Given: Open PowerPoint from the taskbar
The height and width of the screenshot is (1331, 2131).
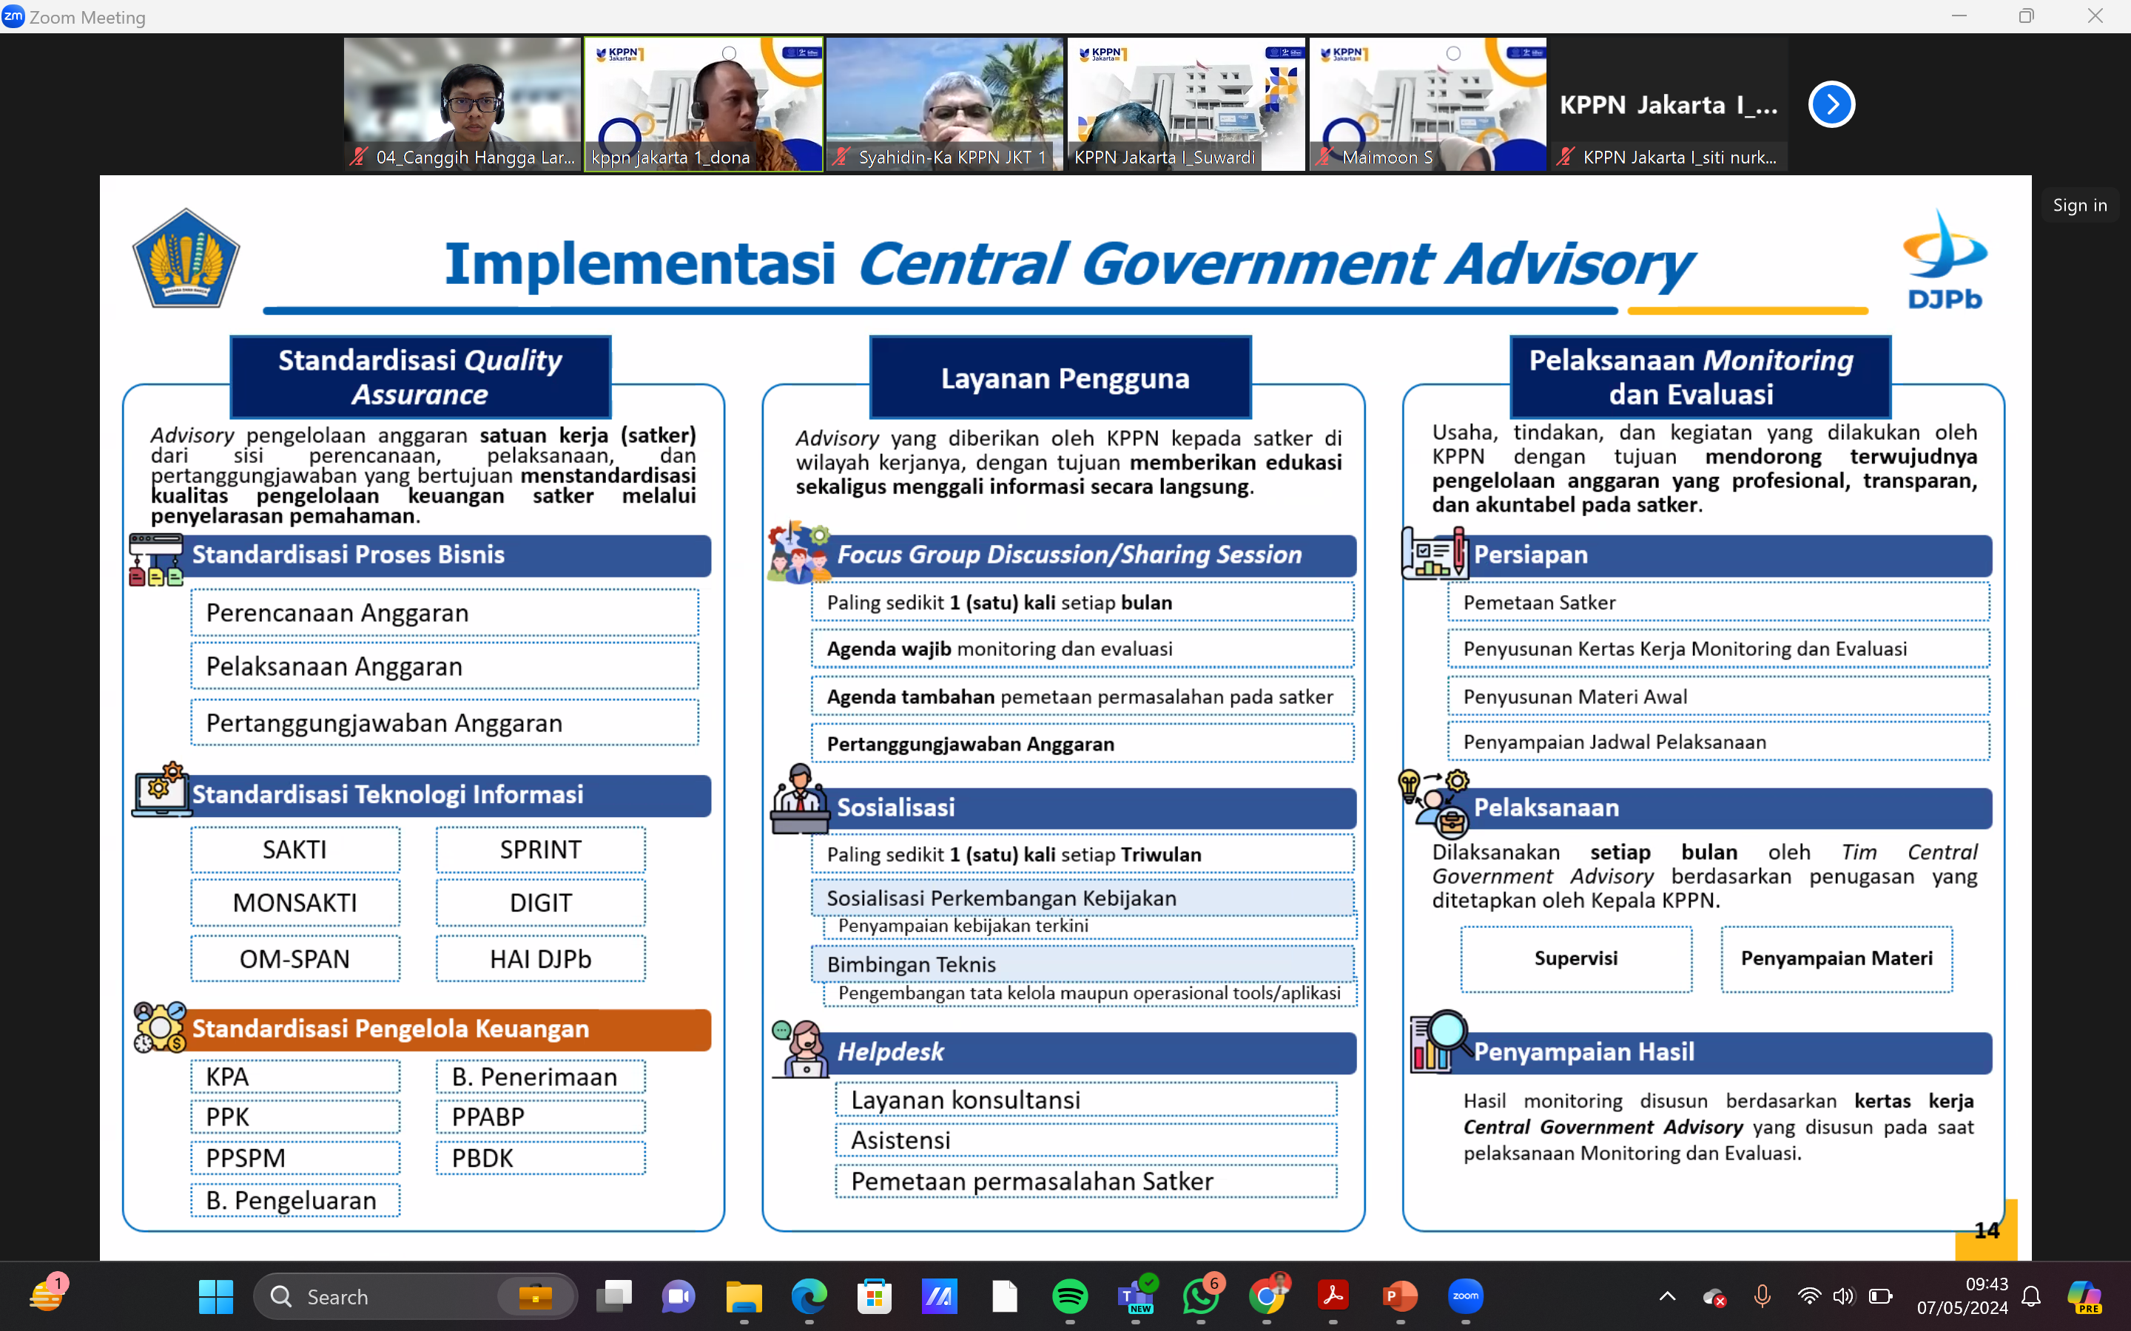Looking at the screenshot, I should click(1399, 1296).
